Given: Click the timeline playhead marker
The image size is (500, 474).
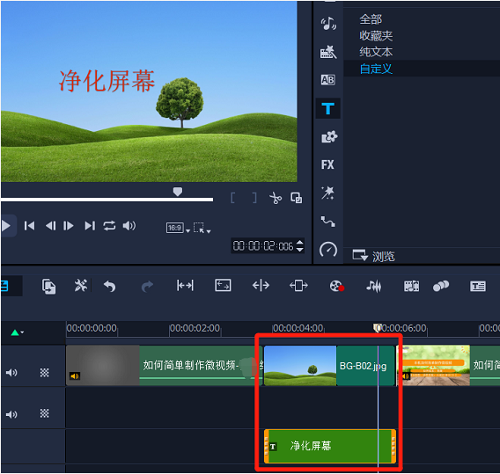Looking at the screenshot, I should coord(378,328).
